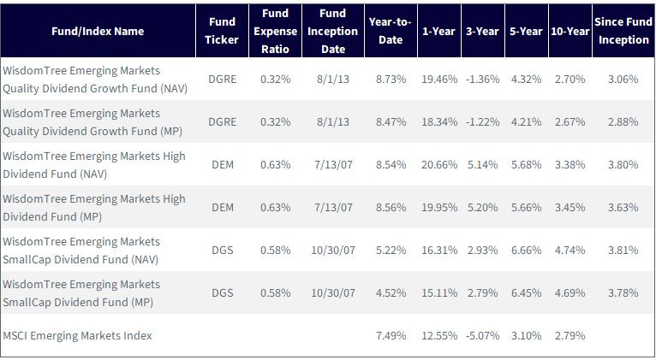This screenshot has width=656, height=360.
Task: Select the Fund Expense Ratio header
Action: (x=275, y=32)
